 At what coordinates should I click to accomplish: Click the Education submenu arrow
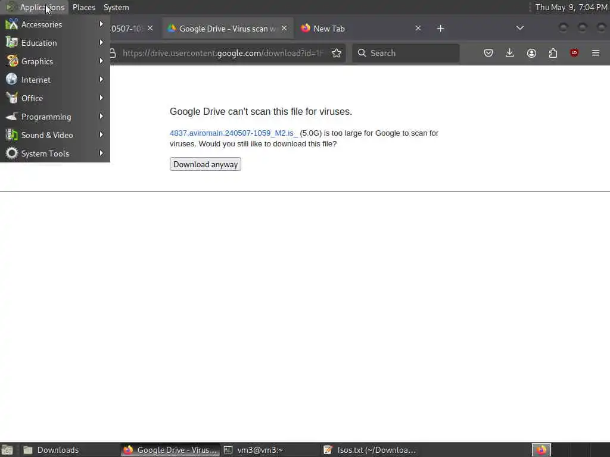pos(101,42)
